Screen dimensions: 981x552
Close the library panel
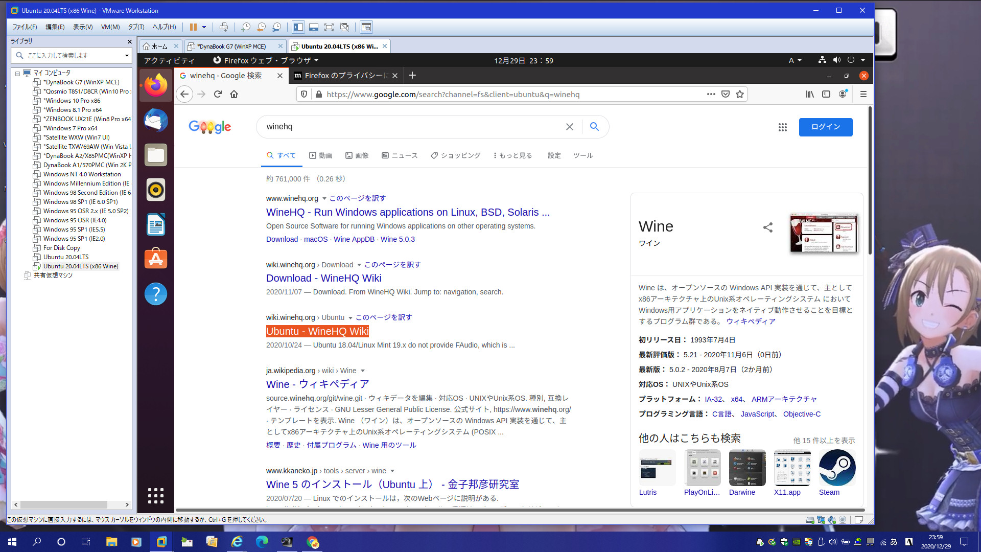[x=129, y=41]
